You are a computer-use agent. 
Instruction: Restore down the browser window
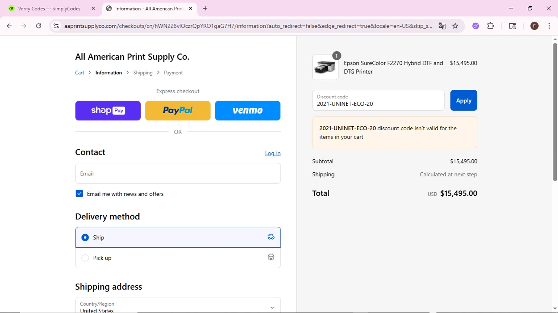point(530,8)
